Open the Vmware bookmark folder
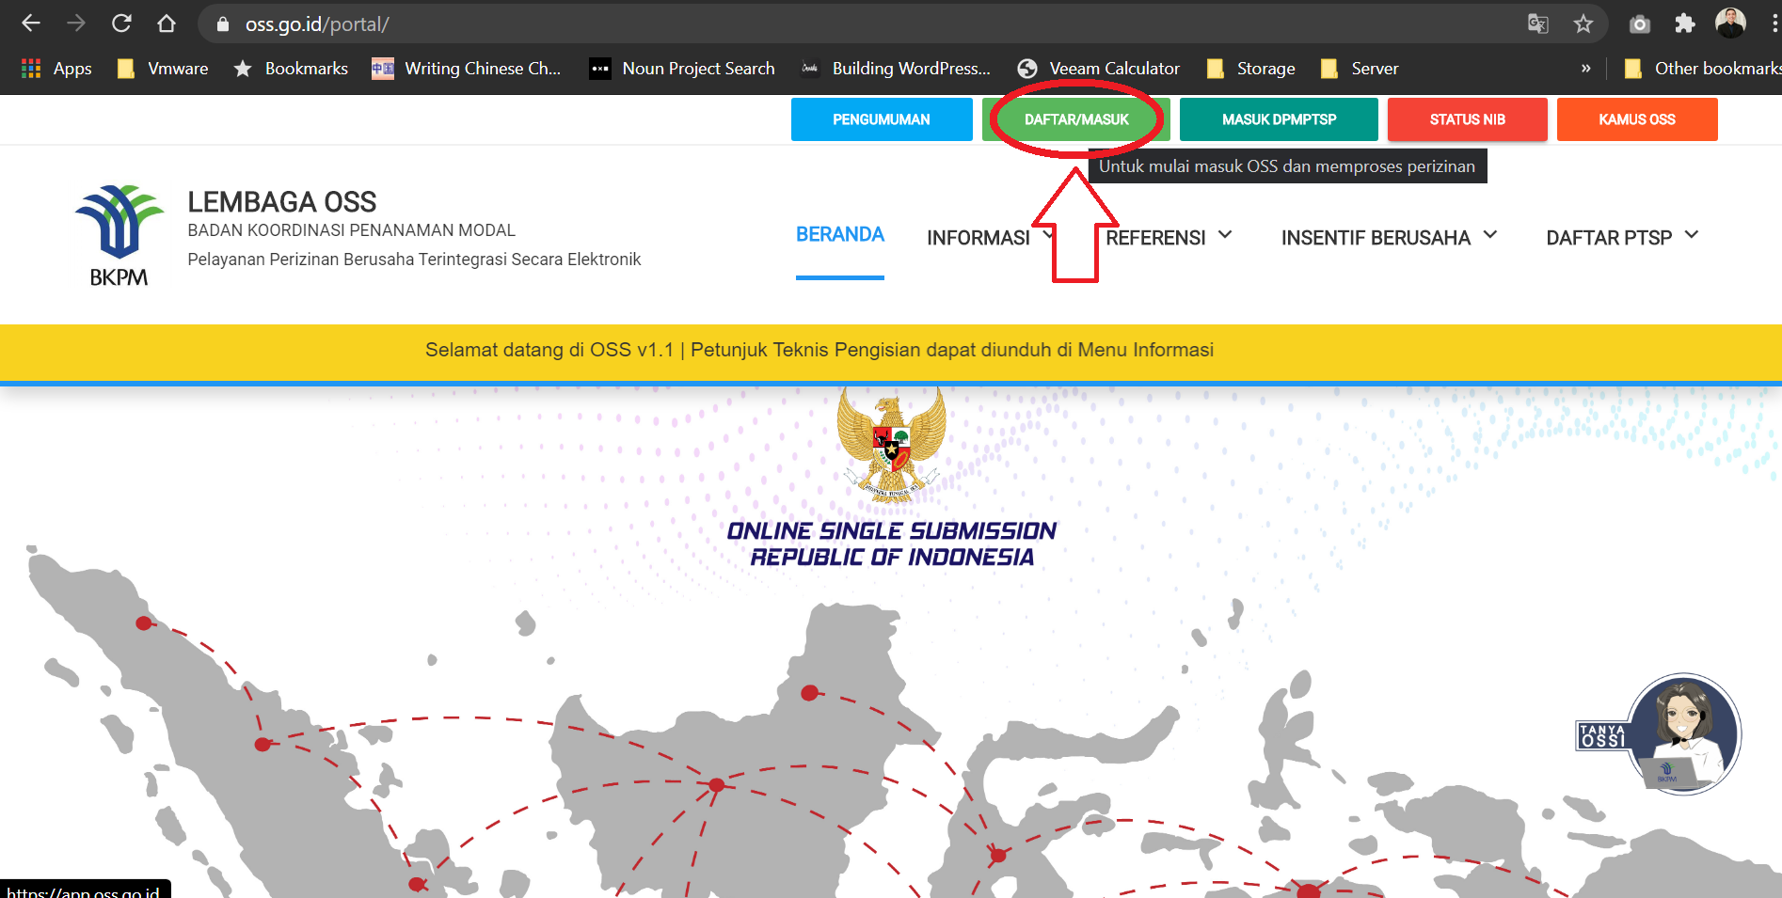1782x898 pixels. [x=162, y=69]
